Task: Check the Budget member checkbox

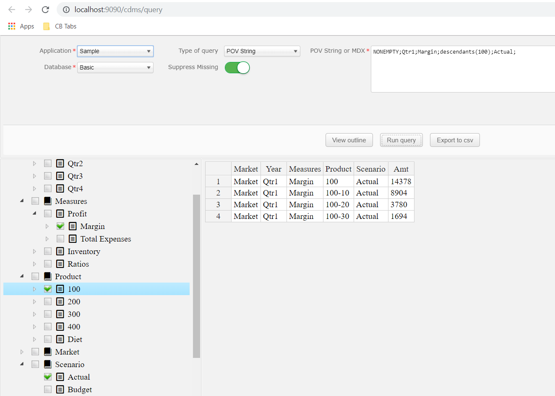Action: pos(47,389)
